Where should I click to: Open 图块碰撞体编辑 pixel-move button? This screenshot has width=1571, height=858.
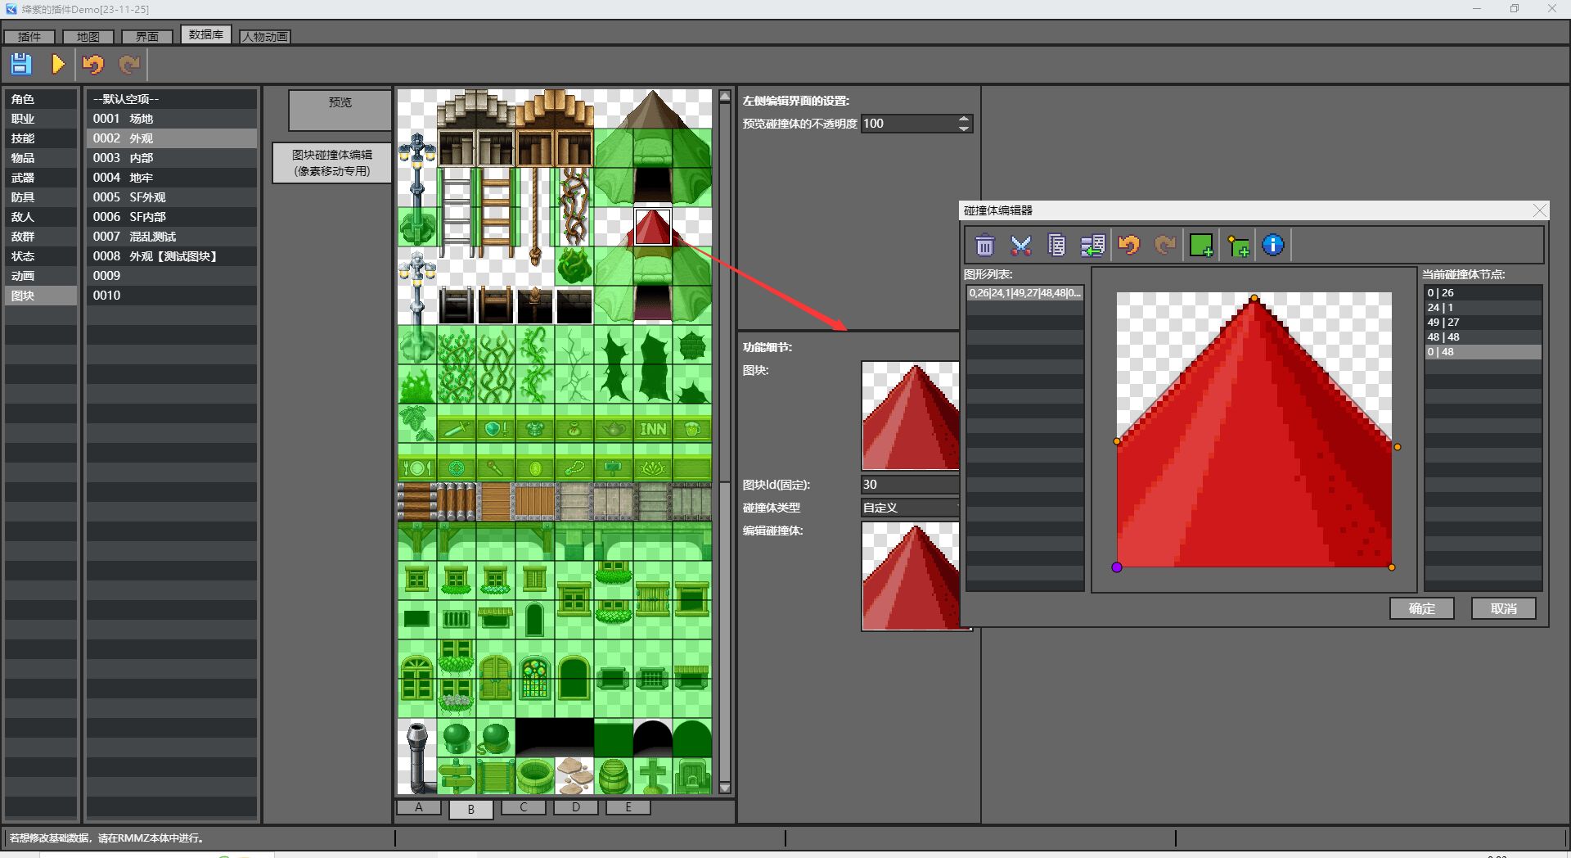click(332, 163)
